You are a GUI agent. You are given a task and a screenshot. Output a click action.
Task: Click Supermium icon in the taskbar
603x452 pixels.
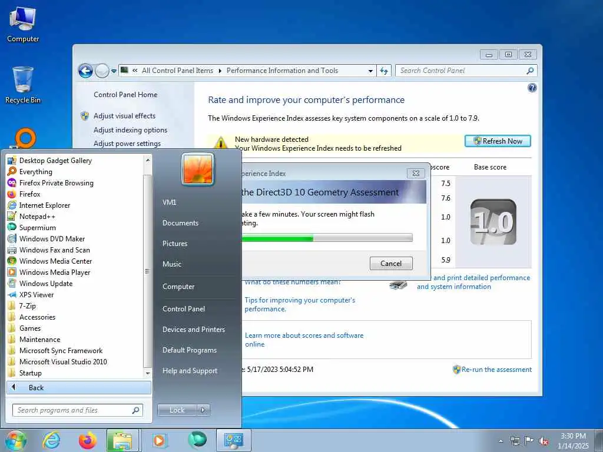point(197,440)
